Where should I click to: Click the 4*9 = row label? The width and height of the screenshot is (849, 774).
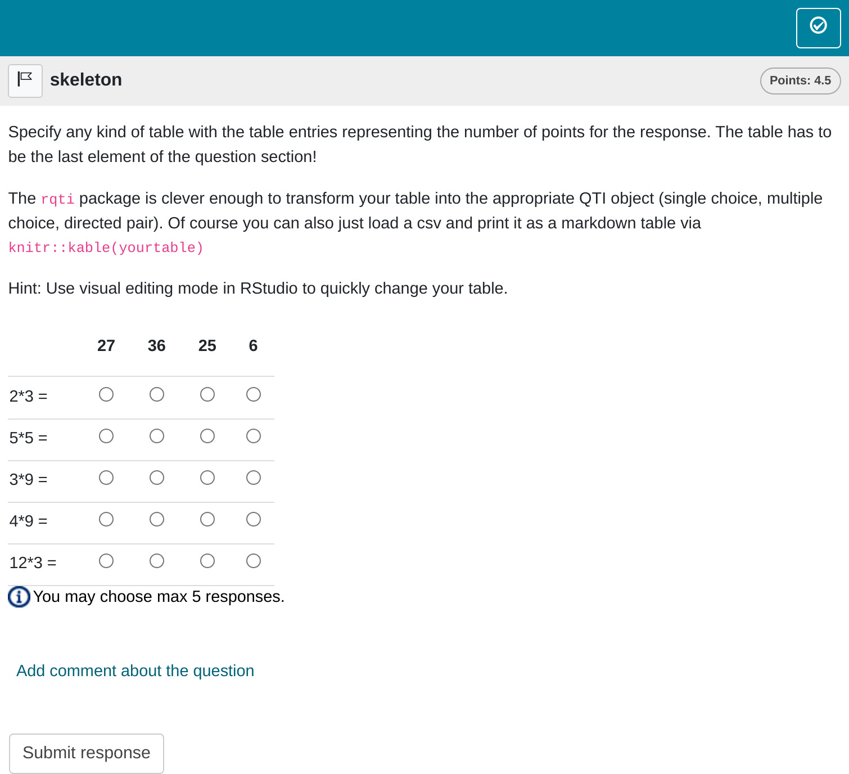pos(29,521)
